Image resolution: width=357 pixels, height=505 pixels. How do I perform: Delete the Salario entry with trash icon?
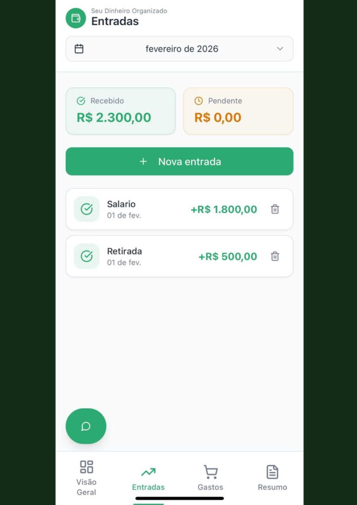pyautogui.click(x=275, y=209)
